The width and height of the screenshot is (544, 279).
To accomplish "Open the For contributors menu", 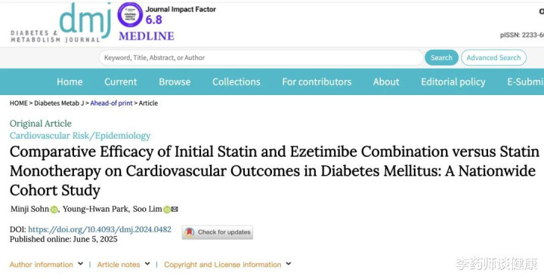I will pyautogui.click(x=317, y=81).
